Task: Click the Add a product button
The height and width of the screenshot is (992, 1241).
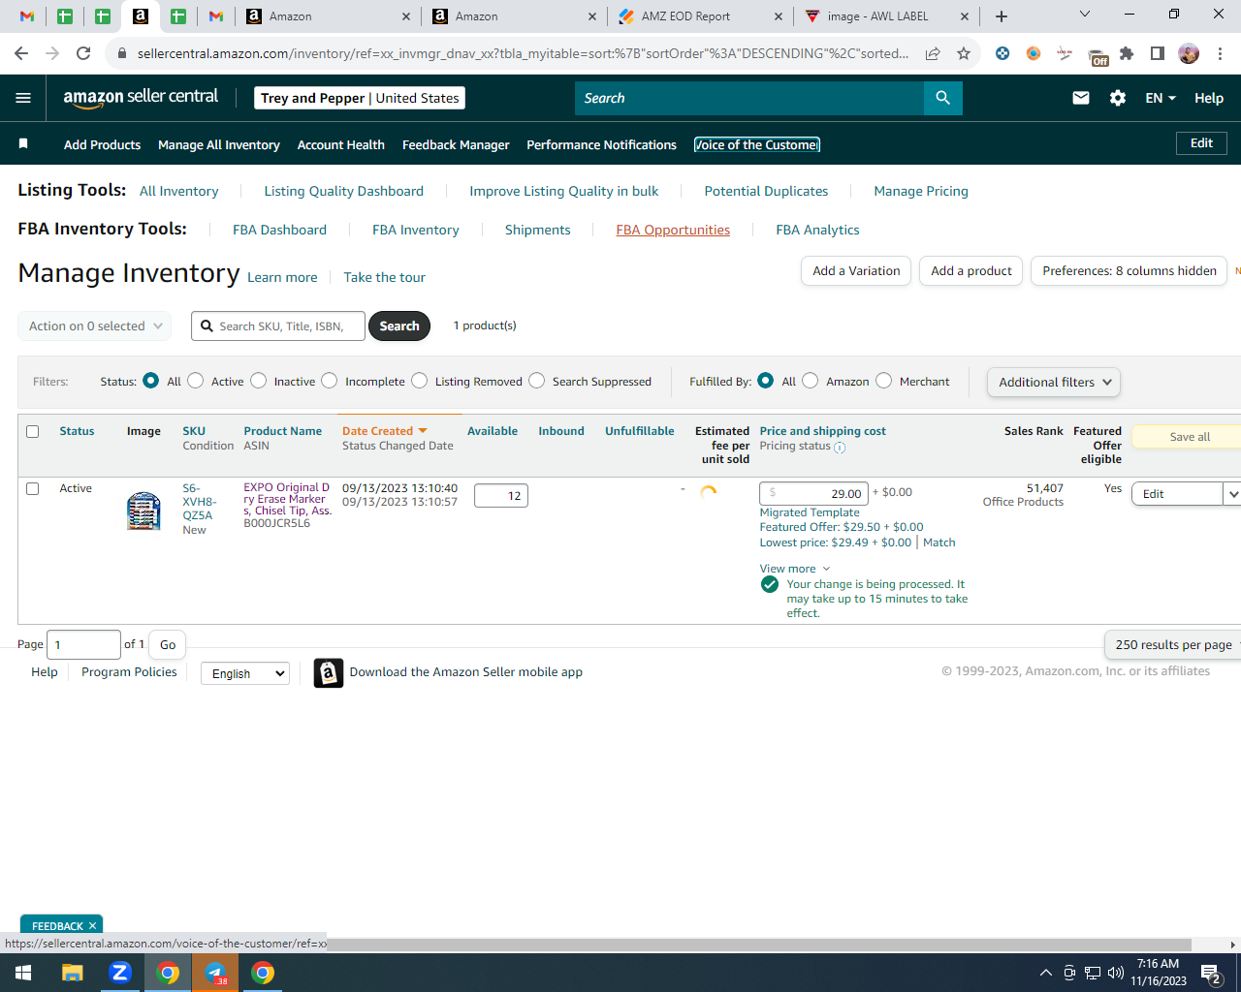Action: (971, 271)
